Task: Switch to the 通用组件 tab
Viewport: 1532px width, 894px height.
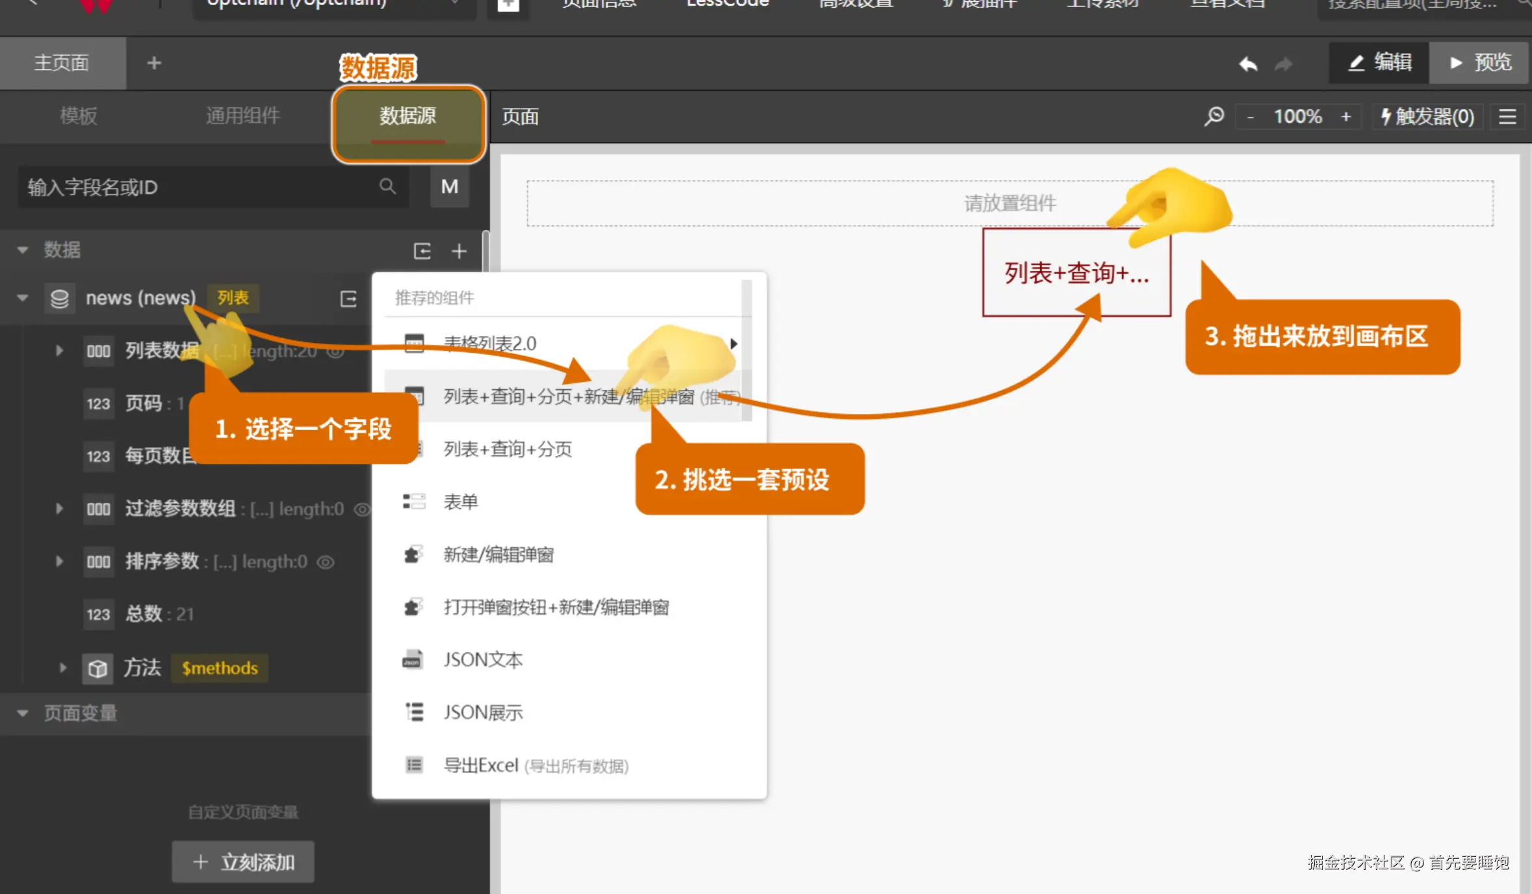Action: (x=242, y=116)
